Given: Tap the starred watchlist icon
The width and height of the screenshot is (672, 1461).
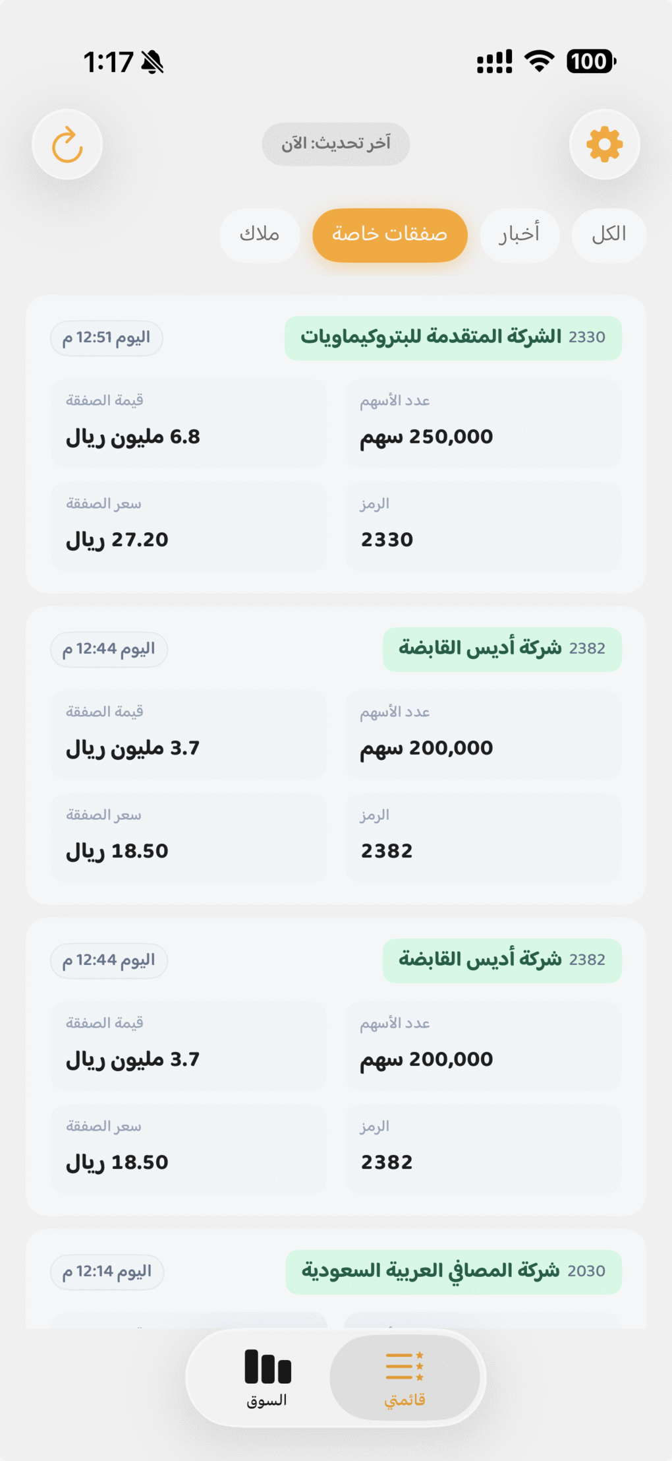Looking at the screenshot, I should [x=405, y=1375].
